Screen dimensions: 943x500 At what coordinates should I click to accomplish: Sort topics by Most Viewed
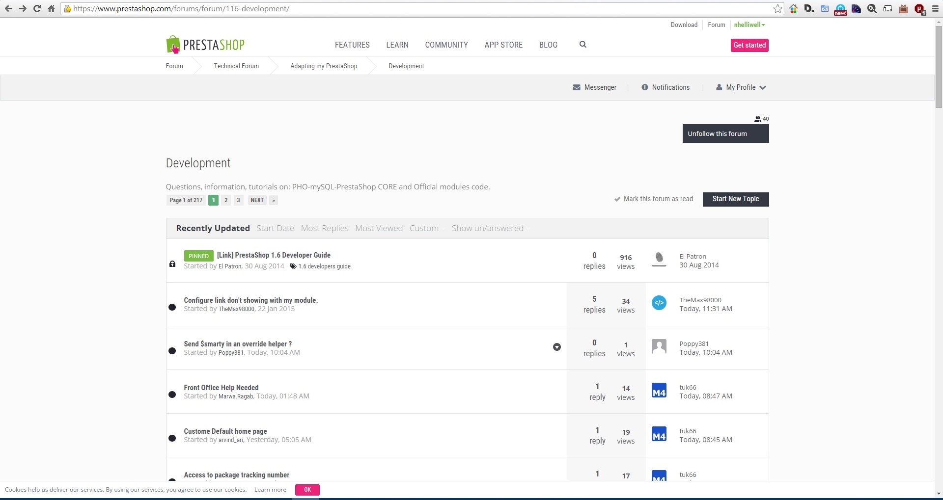pyautogui.click(x=379, y=228)
